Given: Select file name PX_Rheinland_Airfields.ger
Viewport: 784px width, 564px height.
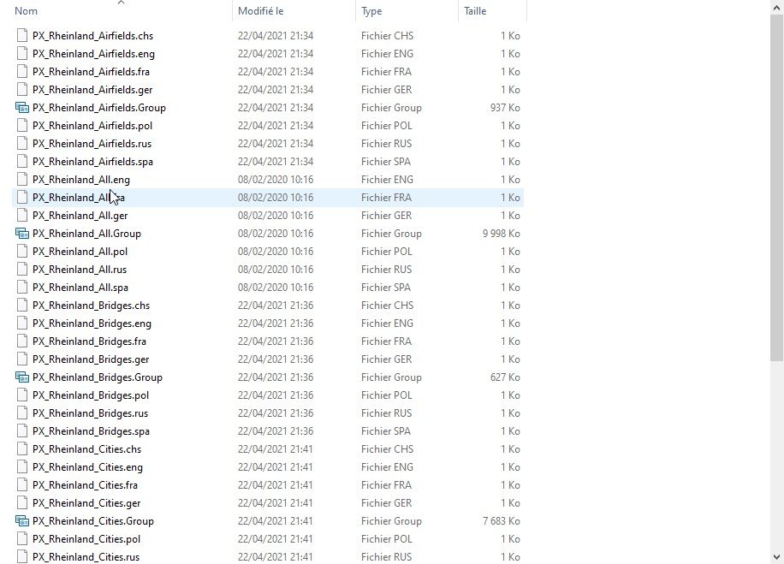Looking at the screenshot, I should 92,90.
